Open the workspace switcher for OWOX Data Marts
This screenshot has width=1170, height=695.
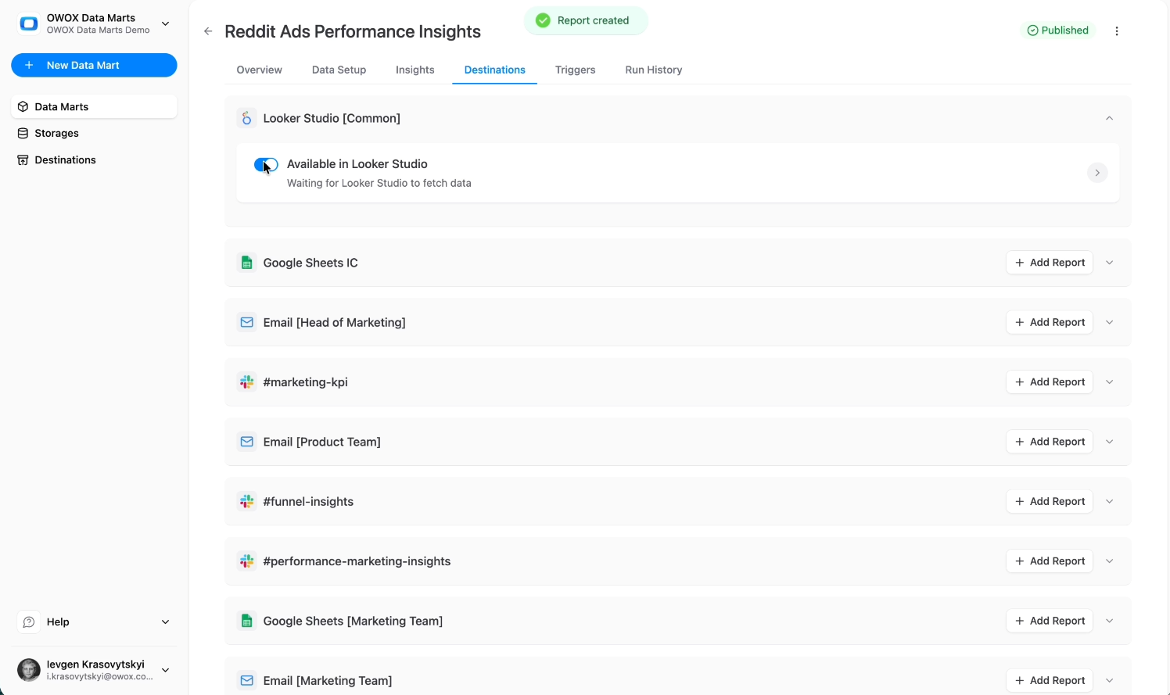click(x=165, y=24)
